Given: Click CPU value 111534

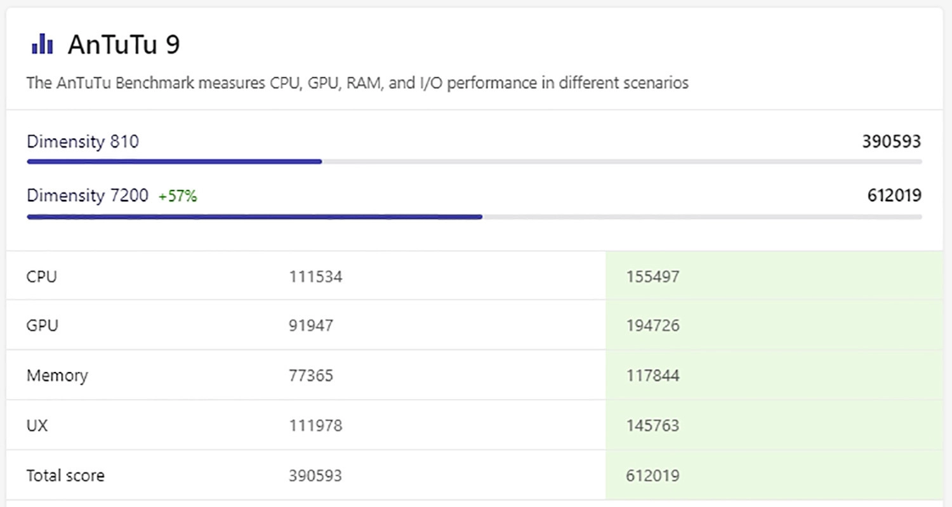Looking at the screenshot, I should click(x=316, y=277).
